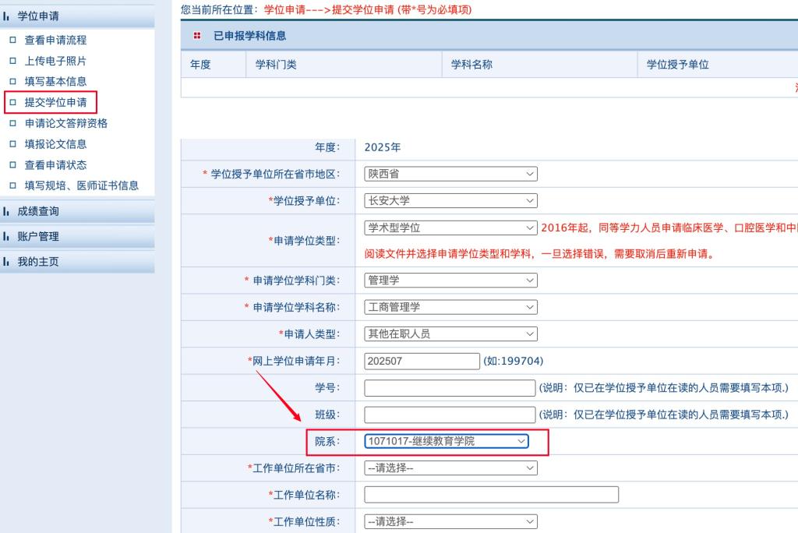Open 填写规培、医师证书信息 link

[x=81, y=185]
